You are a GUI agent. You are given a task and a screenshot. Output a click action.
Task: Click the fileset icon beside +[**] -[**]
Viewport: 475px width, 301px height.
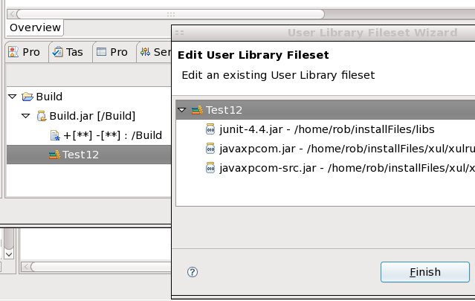[54, 135]
